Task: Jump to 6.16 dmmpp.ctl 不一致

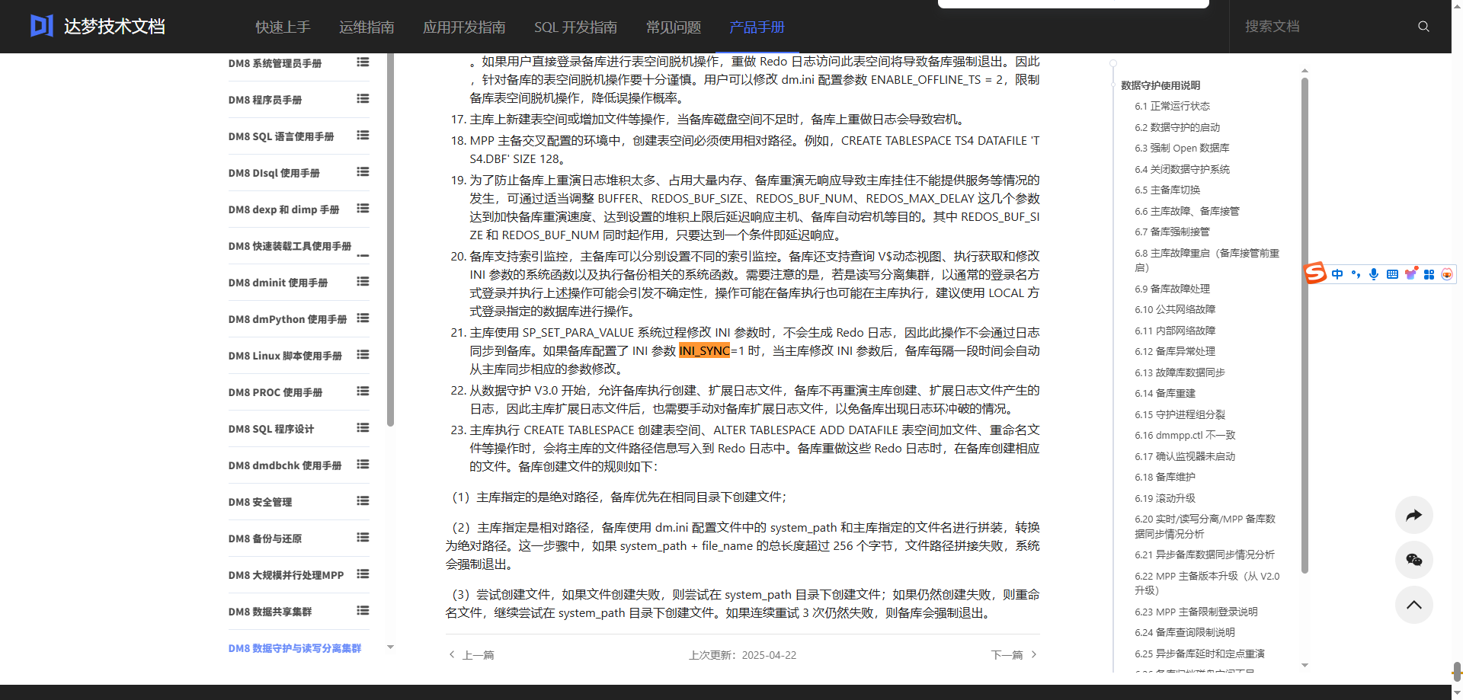Action: click(x=1185, y=435)
